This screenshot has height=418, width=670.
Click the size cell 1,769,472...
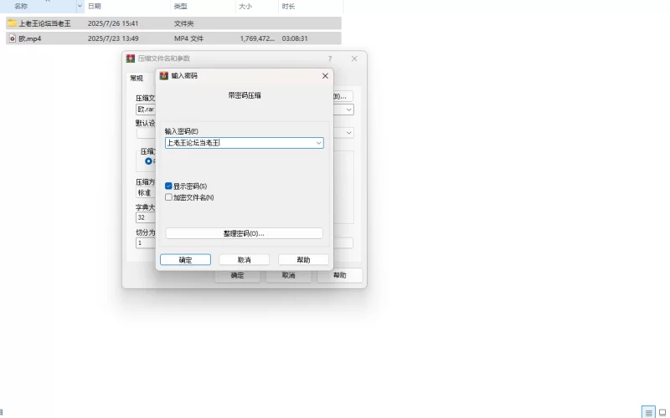point(257,38)
